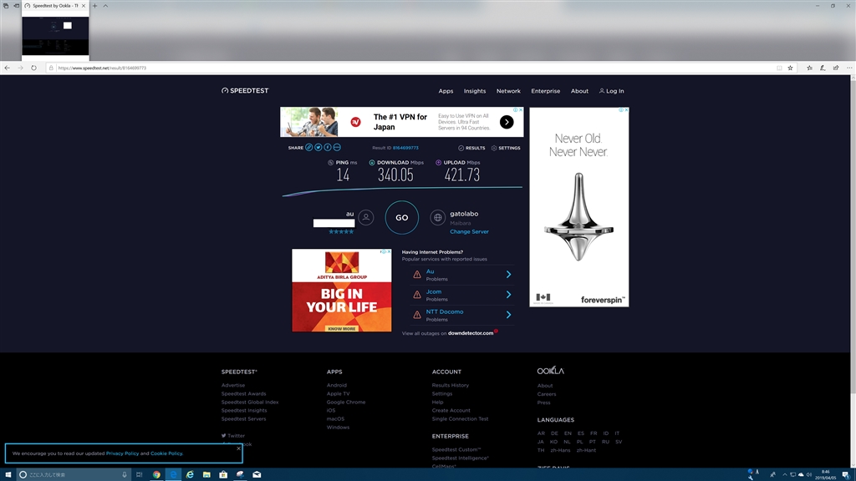Copy result link via Share link icon
The image size is (856, 481).
(x=309, y=147)
